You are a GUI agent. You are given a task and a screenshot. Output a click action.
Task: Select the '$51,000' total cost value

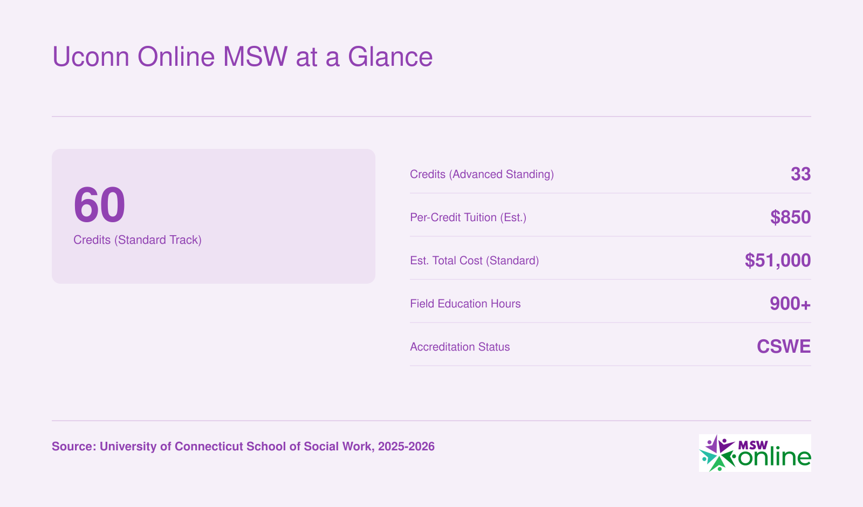[x=778, y=261]
